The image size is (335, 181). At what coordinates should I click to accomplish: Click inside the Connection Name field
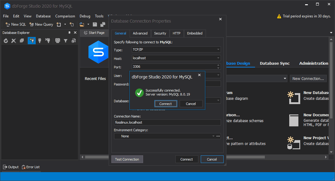(167, 122)
